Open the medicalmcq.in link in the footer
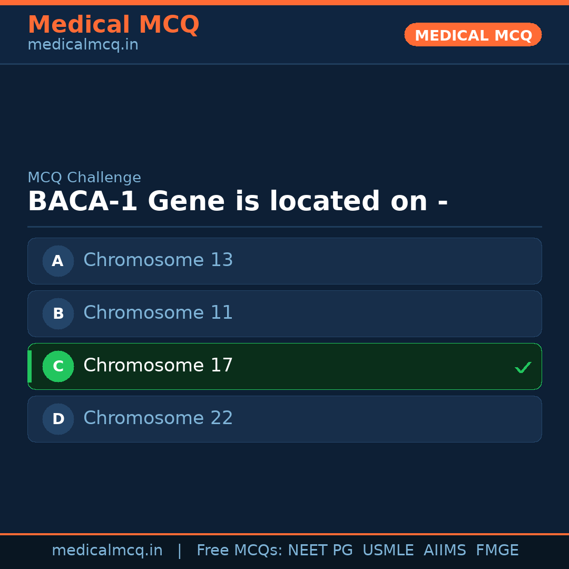Screen dimensions: 569x569 coord(107,551)
